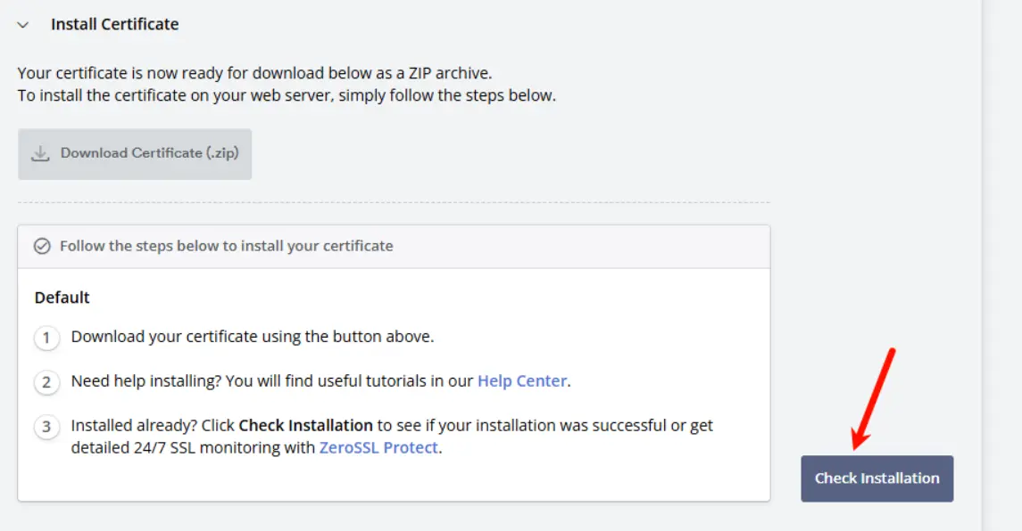Click the Download Certificate (.zip) button
This screenshot has height=531, width=1022.
click(x=135, y=153)
